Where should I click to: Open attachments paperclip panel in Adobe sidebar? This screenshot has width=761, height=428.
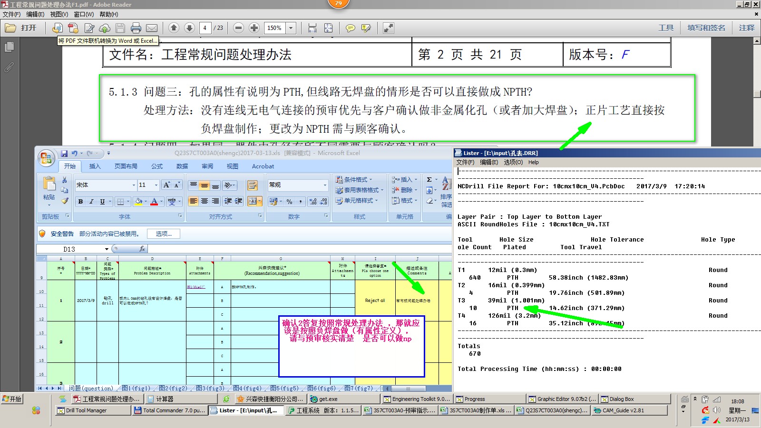pyautogui.click(x=9, y=68)
